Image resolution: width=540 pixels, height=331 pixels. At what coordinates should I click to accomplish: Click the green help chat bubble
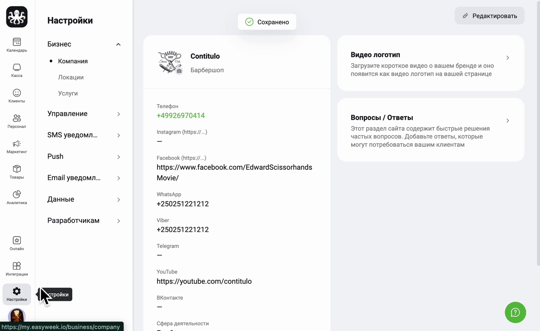click(515, 313)
